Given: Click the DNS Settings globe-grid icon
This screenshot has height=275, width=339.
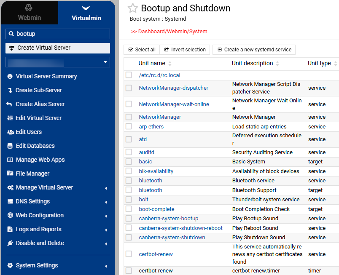Looking at the screenshot, I should click(10, 201).
